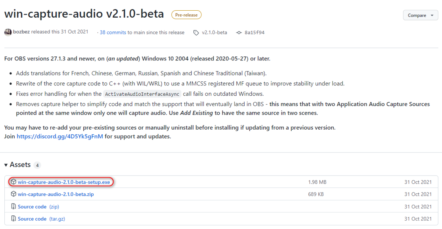The width and height of the screenshot is (442, 229).
Task: Click package icon next to beta.zip asset
Action: [13, 194]
